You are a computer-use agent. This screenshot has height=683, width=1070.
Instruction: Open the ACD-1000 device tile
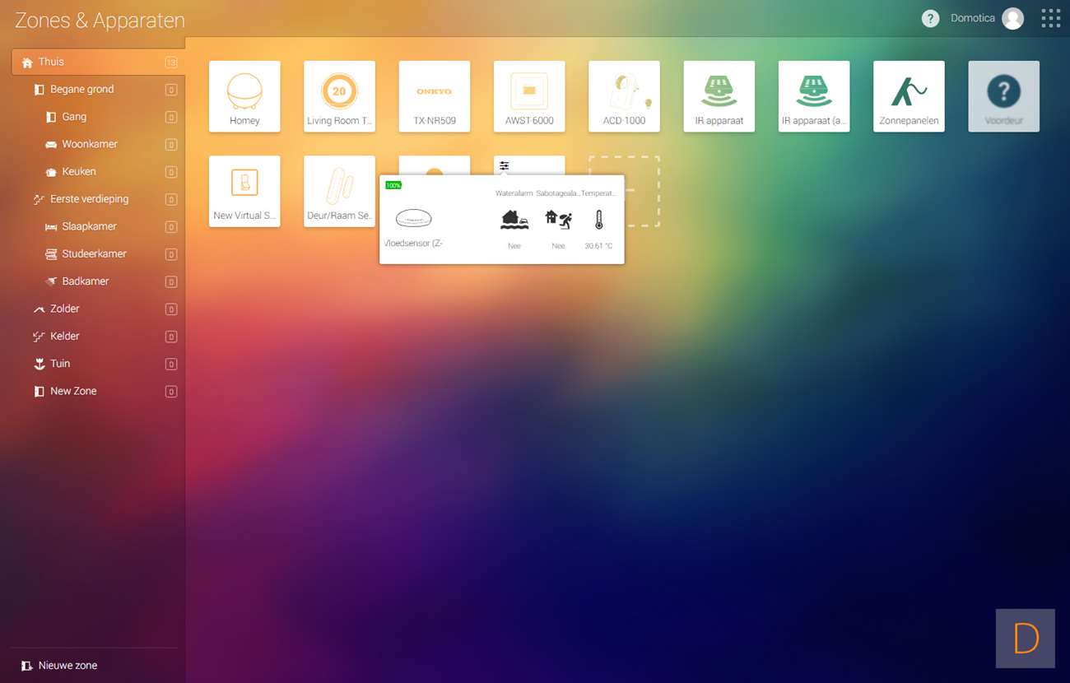coord(624,96)
